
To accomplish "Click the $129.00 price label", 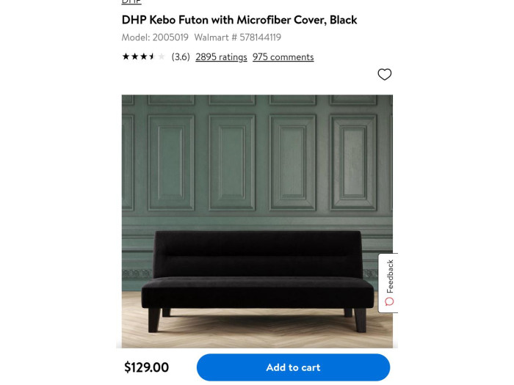I will [147, 367].
